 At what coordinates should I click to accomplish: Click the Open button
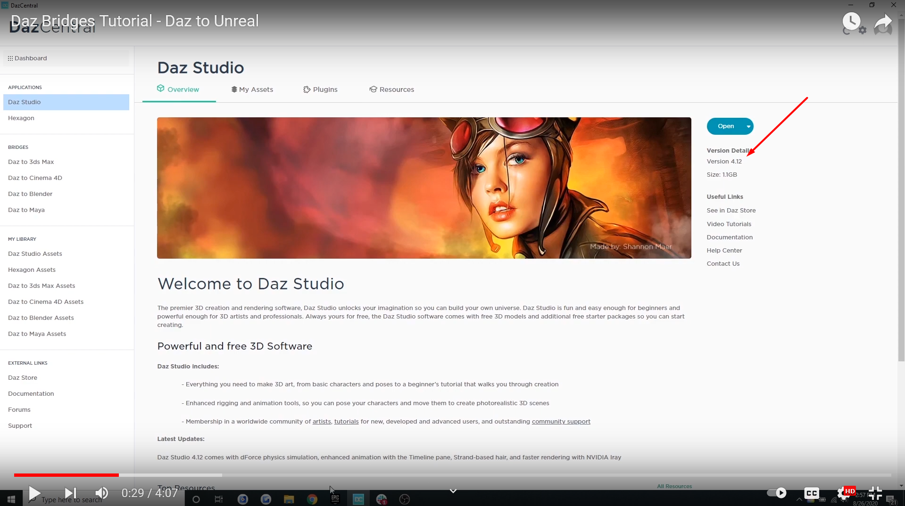(725, 126)
